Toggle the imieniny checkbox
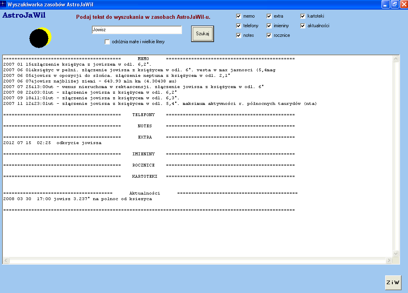Image resolution: width=408 pixels, height=293 pixels. (x=269, y=26)
